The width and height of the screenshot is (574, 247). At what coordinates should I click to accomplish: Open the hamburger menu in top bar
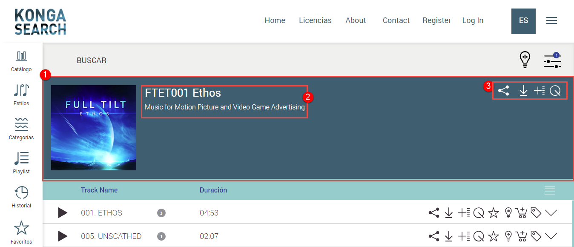(x=552, y=20)
